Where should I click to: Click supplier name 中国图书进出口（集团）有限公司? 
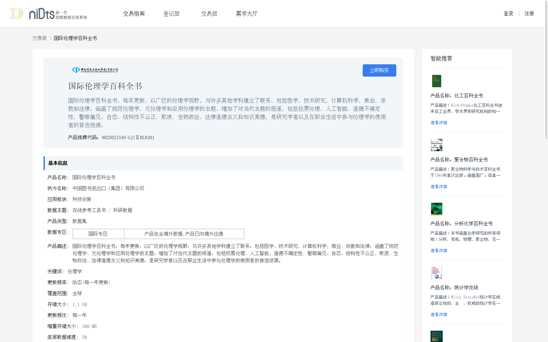point(108,188)
